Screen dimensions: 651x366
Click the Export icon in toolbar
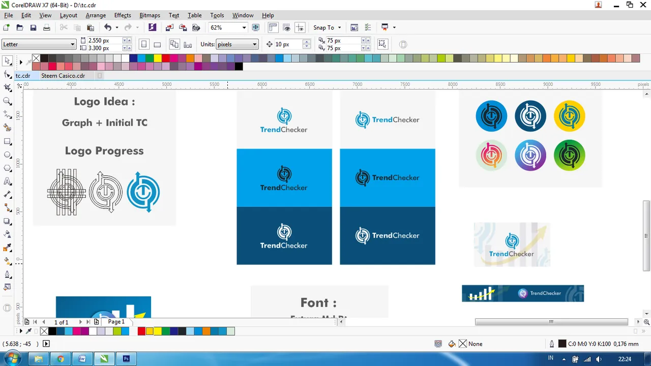[183, 27]
